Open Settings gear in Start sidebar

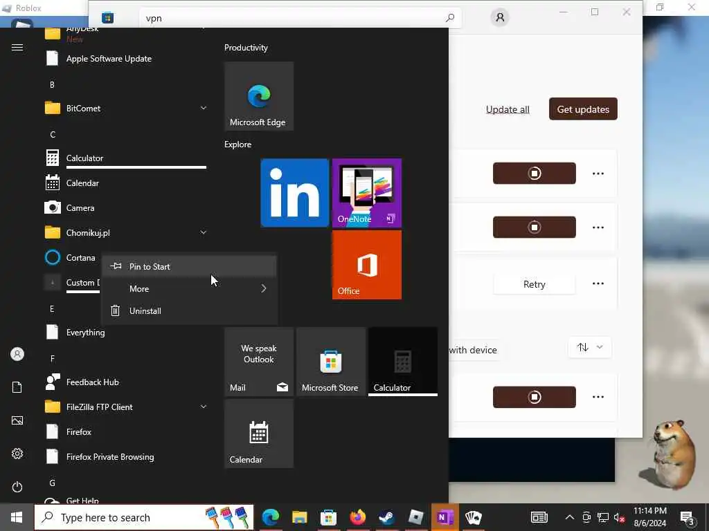17,454
